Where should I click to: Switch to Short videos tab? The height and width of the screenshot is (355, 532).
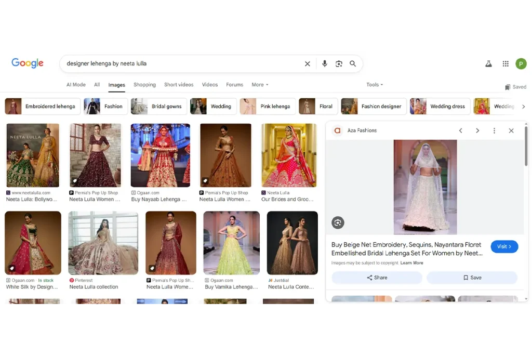179,85
